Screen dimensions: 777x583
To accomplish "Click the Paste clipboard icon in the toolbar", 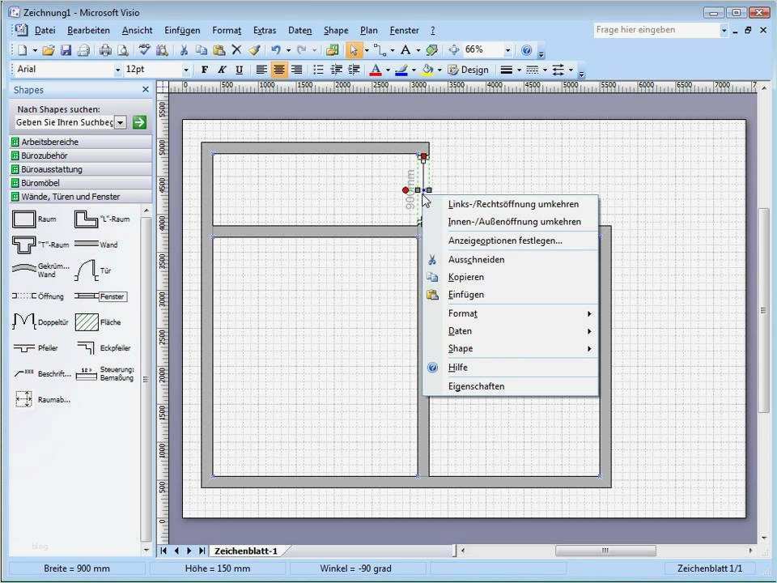I will point(219,50).
